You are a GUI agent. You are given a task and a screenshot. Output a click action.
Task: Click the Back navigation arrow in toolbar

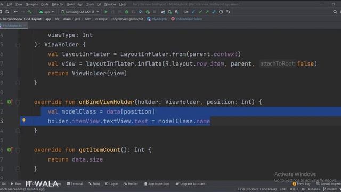click(15, 12)
